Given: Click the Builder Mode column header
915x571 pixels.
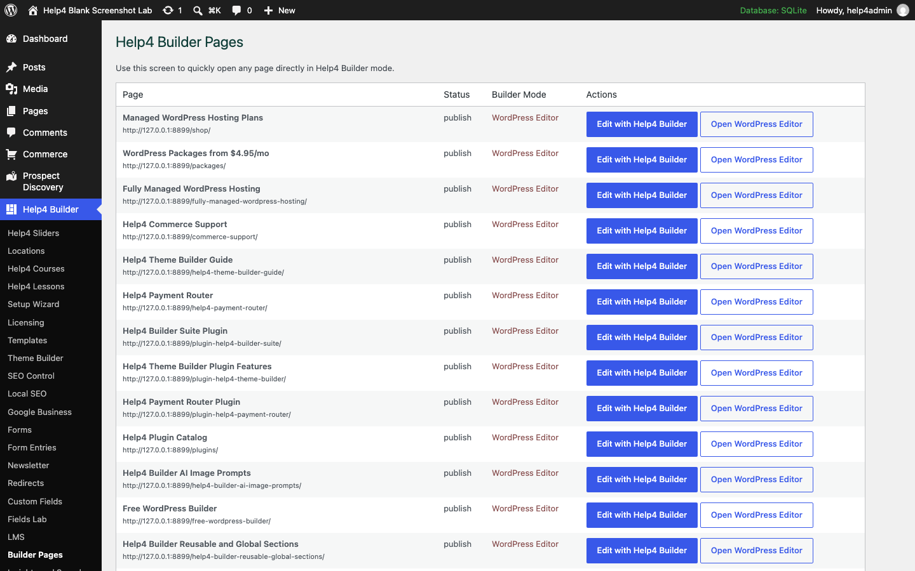Looking at the screenshot, I should pos(518,95).
